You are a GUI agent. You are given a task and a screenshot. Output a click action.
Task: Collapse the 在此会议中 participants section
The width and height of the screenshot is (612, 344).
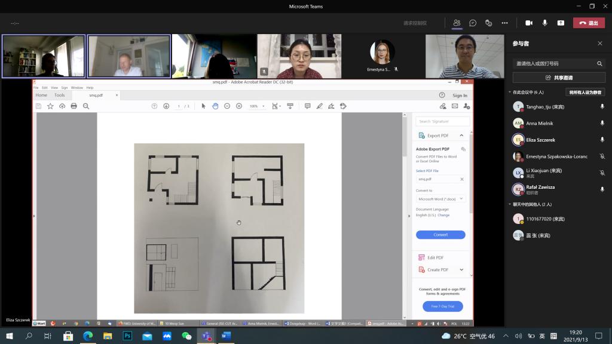tap(510, 93)
